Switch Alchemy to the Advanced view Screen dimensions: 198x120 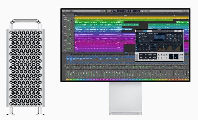[x=145, y=31]
